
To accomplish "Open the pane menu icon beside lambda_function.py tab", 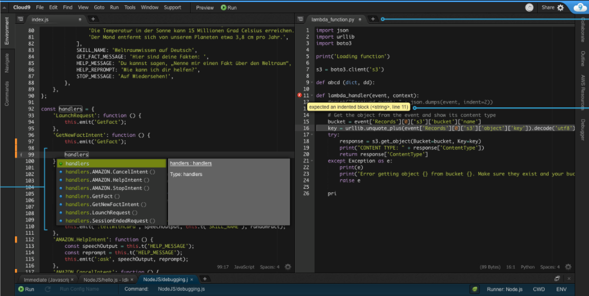I will (300, 19).
